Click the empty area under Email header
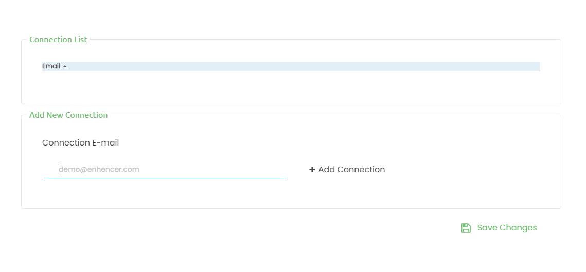This screenshot has height=272, width=586. click(x=291, y=86)
